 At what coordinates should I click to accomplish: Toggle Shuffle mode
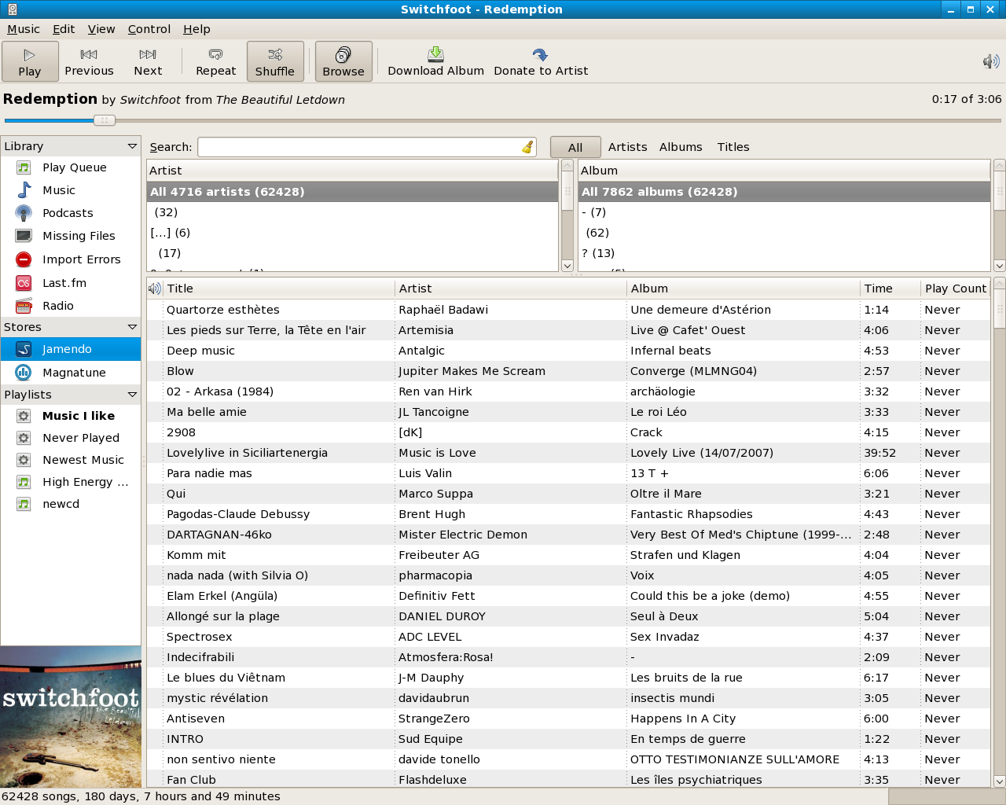point(275,61)
